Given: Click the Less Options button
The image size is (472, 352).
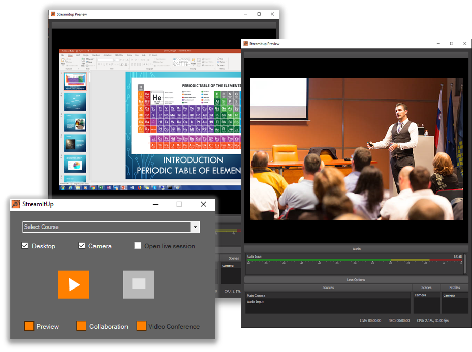Looking at the screenshot, I should 356,280.
